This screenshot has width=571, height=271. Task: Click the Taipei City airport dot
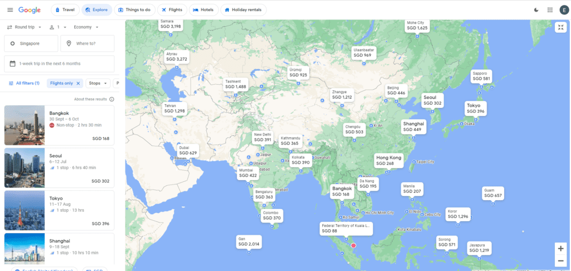414,162
